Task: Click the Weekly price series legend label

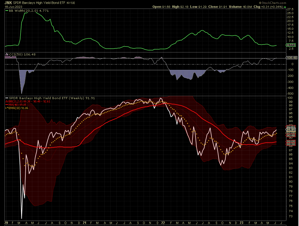Action: (52, 98)
